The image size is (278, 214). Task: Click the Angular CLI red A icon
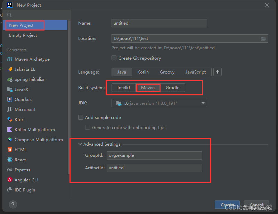(x=10, y=180)
